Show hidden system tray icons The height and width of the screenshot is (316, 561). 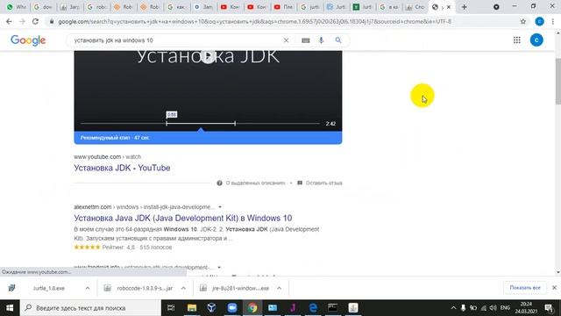point(453,308)
